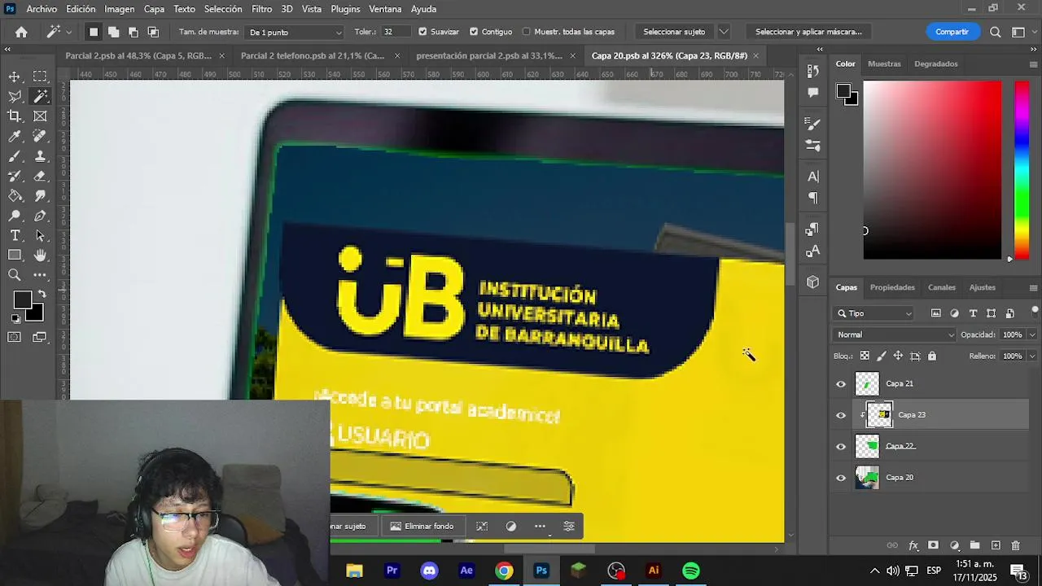Select the Move tool
The width and height of the screenshot is (1042, 586).
point(15,77)
